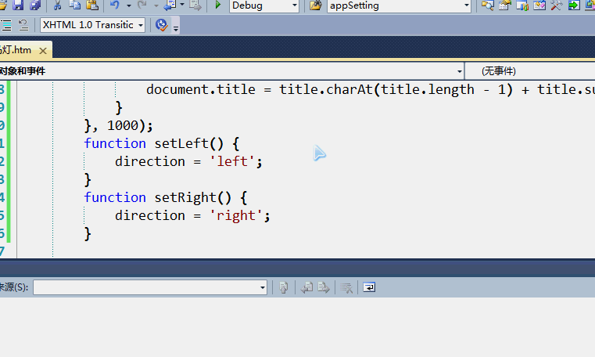Click the Go to Previous Message icon
Image resolution: width=595 pixels, height=357 pixels.
(x=306, y=287)
